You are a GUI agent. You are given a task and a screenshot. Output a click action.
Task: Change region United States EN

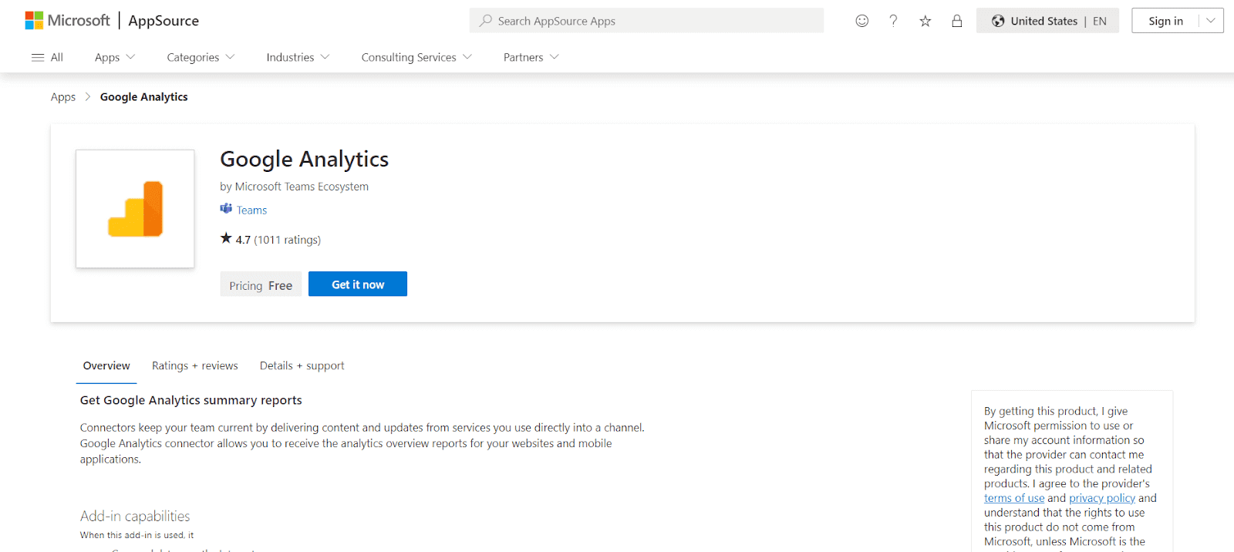tap(1047, 21)
